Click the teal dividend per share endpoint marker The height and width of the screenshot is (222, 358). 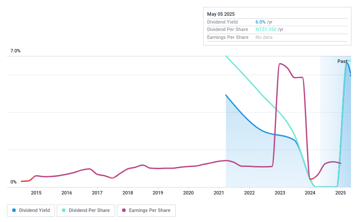coord(350,60)
